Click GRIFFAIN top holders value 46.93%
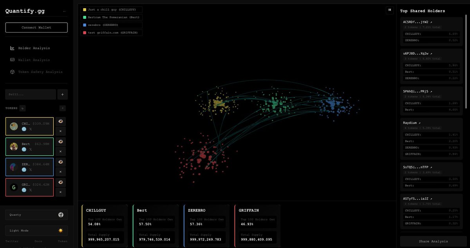This screenshot has height=248, width=470. 247,224
